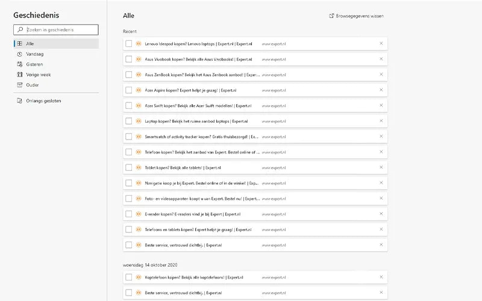Delete the Acer Aspire kopen entry

tap(381, 90)
